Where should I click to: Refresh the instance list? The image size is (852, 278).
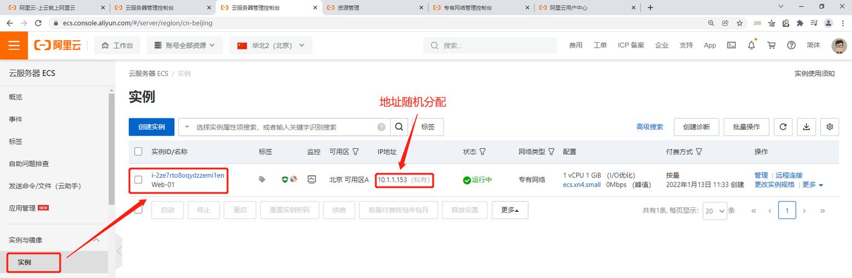click(x=783, y=127)
